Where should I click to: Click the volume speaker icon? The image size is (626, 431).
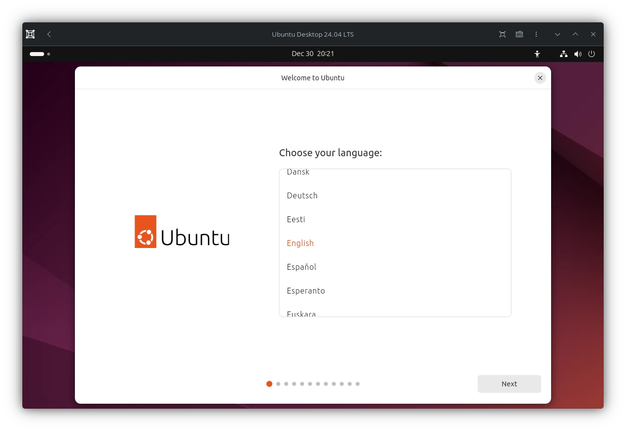coord(578,54)
